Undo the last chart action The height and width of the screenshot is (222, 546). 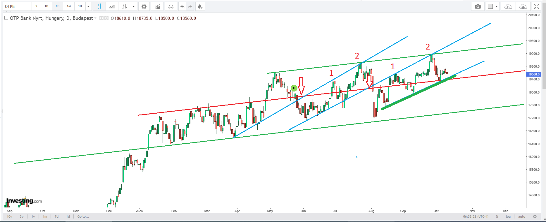click(182, 6)
